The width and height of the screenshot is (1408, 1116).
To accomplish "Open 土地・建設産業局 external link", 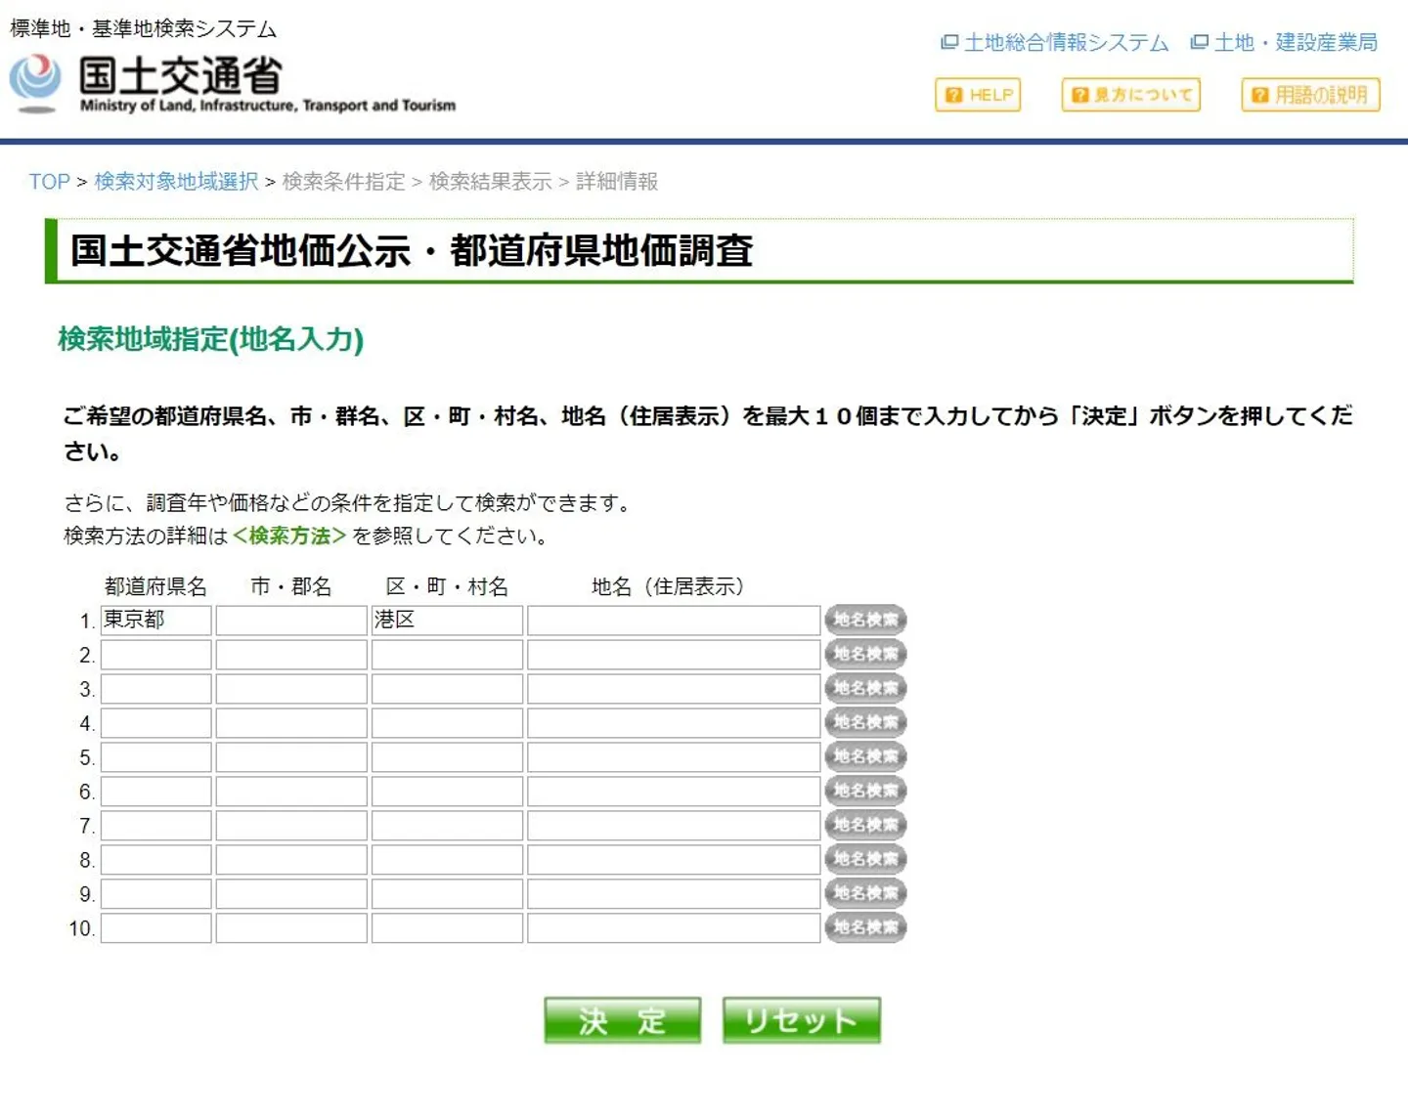I will [x=1283, y=43].
